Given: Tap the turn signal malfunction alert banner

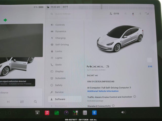Looking at the screenshot, I should (17, 82).
